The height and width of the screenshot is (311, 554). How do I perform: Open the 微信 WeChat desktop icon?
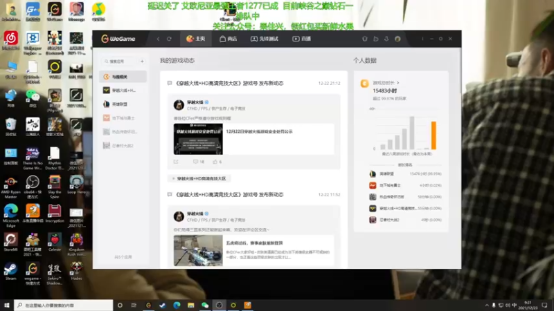33,98
